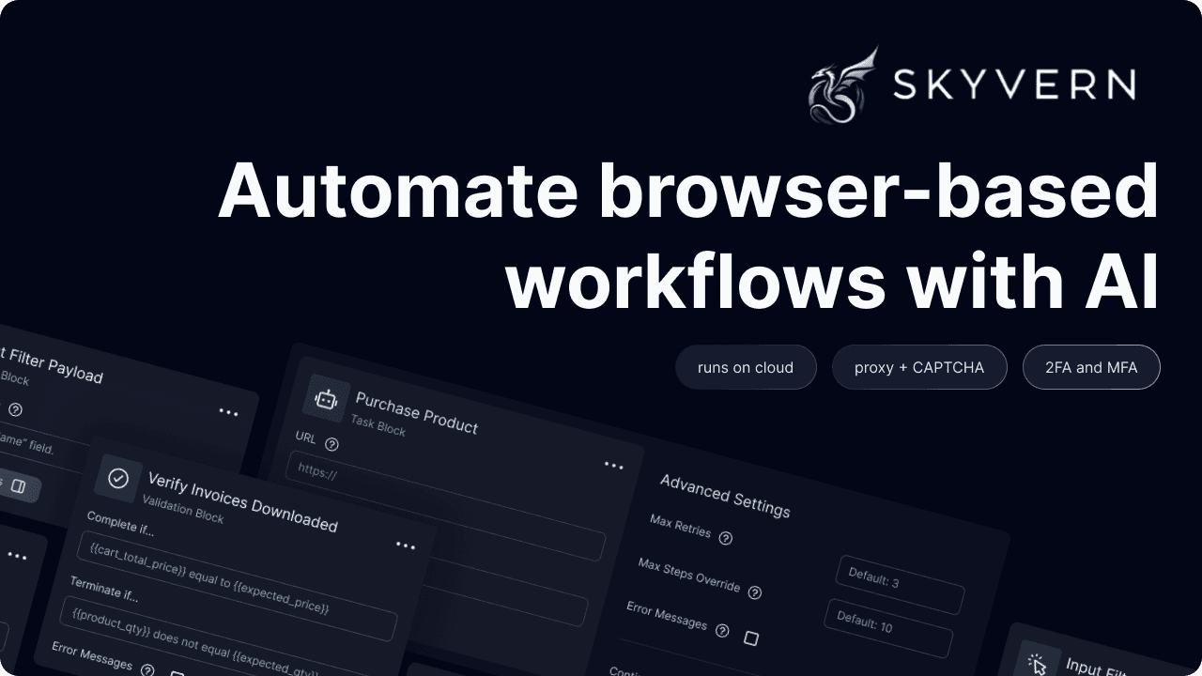The height and width of the screenshot is (676, 1202).
Task: Open the Advanced Settings Error Messages help icon
Action: click(x=721, y=631)
